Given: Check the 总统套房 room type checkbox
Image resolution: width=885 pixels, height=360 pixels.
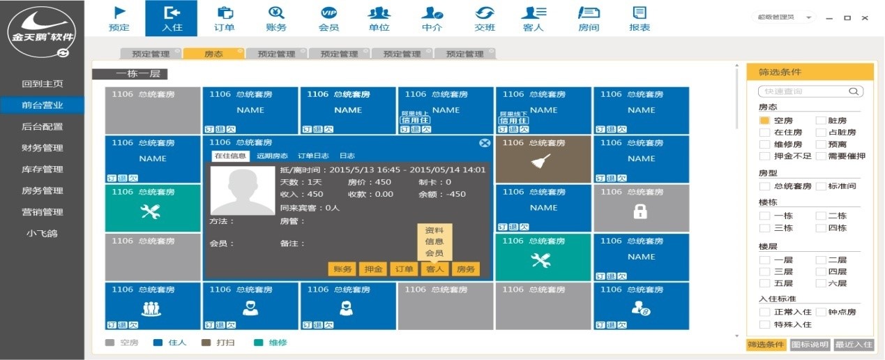Looking at the screenshot, I should tap(765, 186).
